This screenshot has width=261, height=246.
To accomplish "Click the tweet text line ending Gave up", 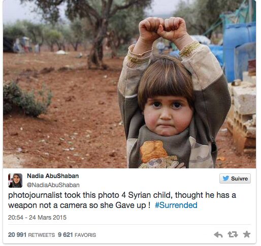I will pos(79,205).
